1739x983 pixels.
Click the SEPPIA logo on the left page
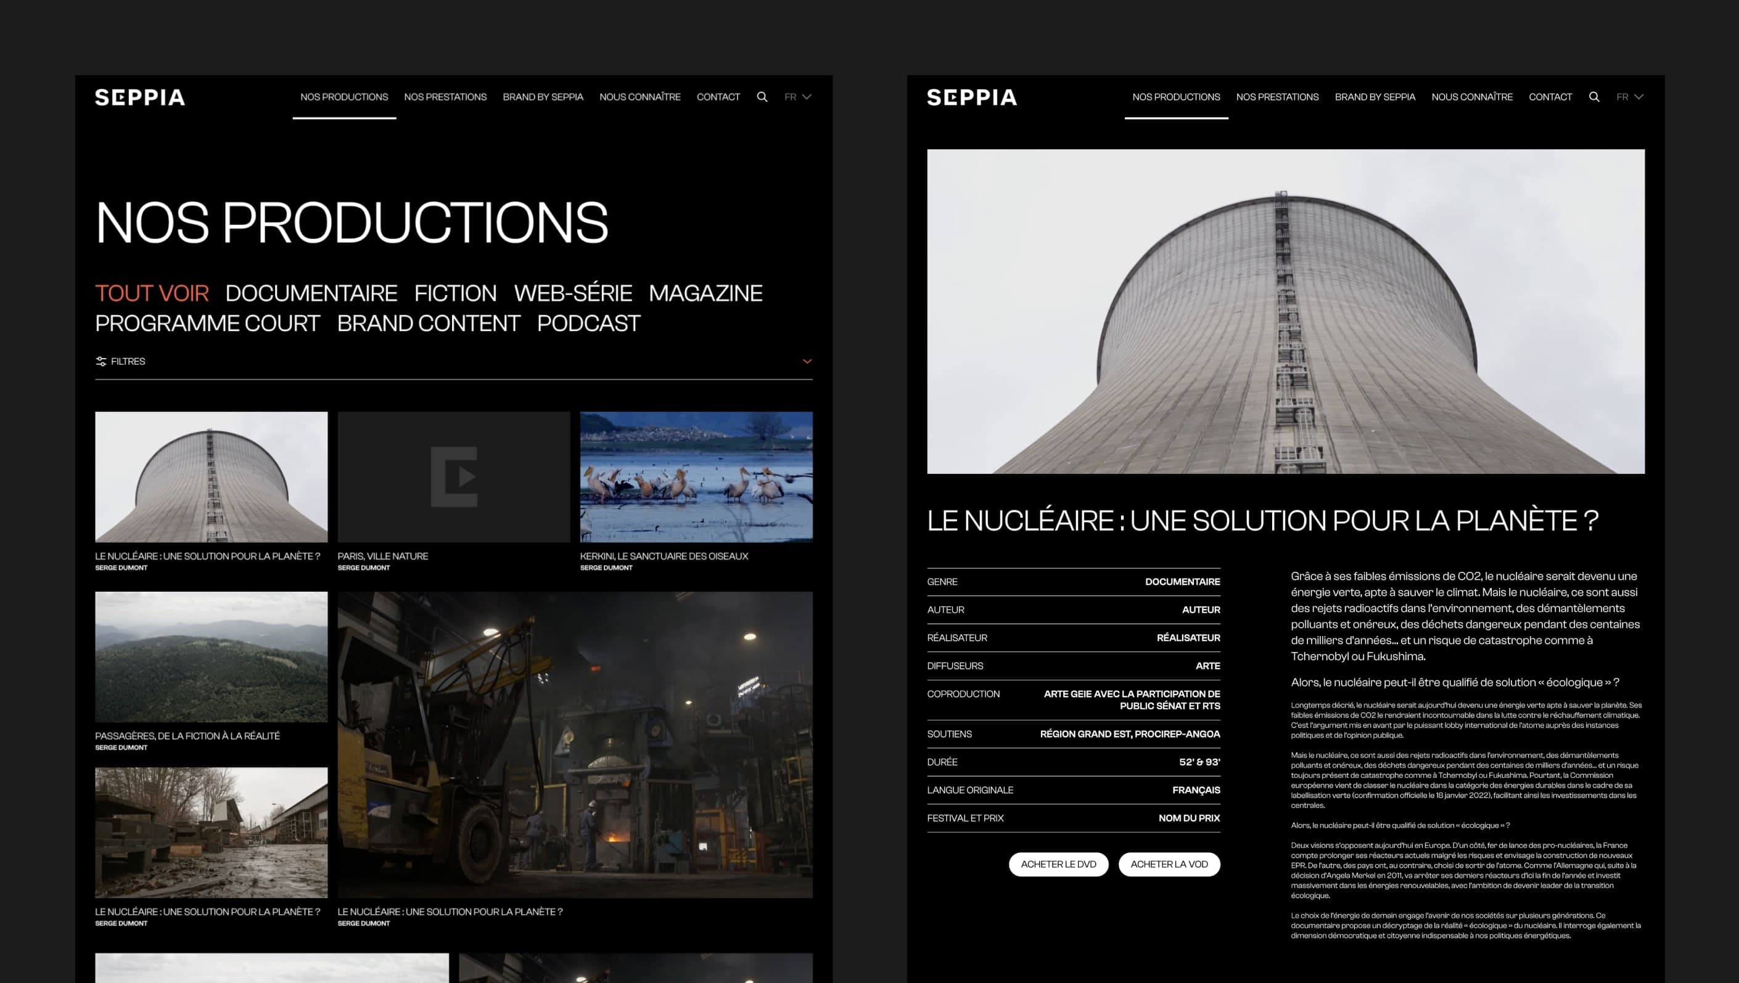pos(140,97)
